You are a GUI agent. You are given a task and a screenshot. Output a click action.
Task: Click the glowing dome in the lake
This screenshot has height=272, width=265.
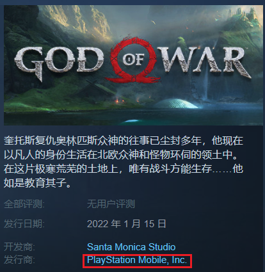(175, 104)
